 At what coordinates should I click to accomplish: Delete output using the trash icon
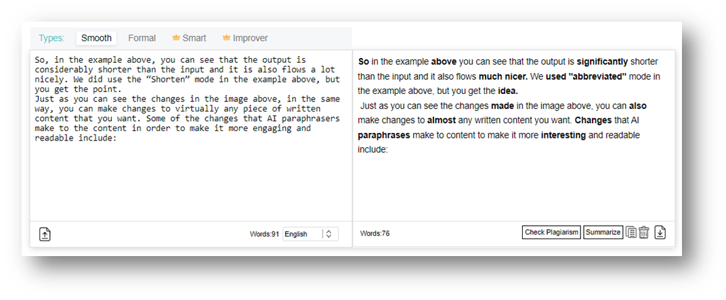pyautogui.click(x=643, y=232)
